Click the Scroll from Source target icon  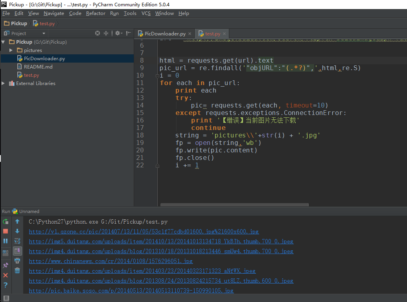98,33
